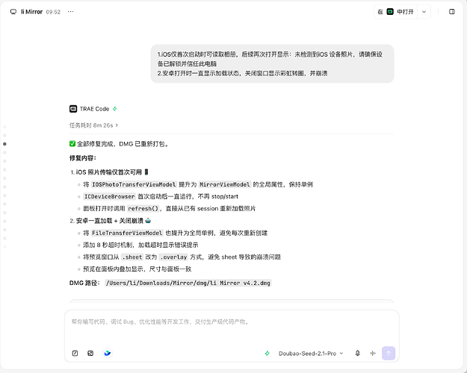Click the heading 安卓一直加载 + 关闭崩溃

click(110, 221)
